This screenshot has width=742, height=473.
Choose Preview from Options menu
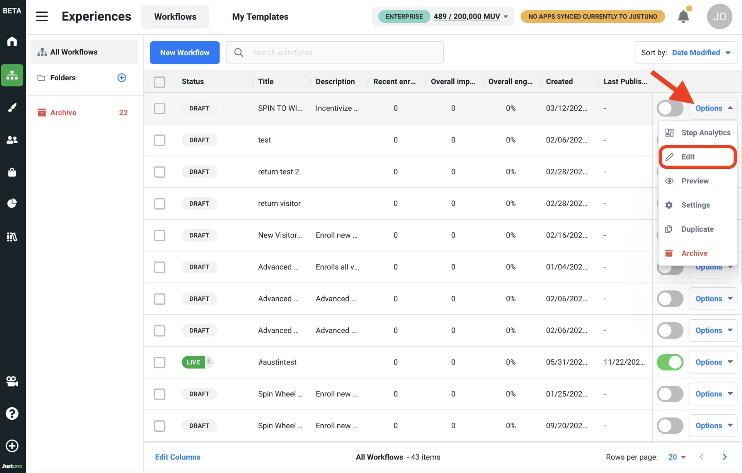(x=698, y=181)
